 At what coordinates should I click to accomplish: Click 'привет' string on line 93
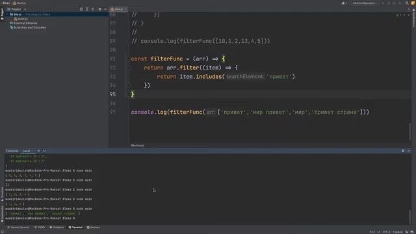tap(279, 77)
